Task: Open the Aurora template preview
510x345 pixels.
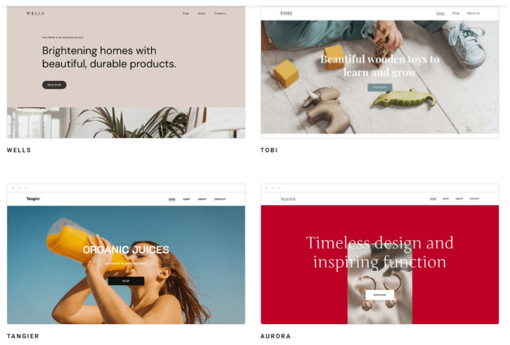Action: 379,254
